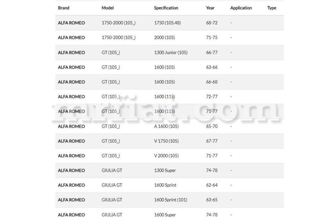Select the Specification column header
Viewport: 330px width, 220px height.
coord(166,8)
